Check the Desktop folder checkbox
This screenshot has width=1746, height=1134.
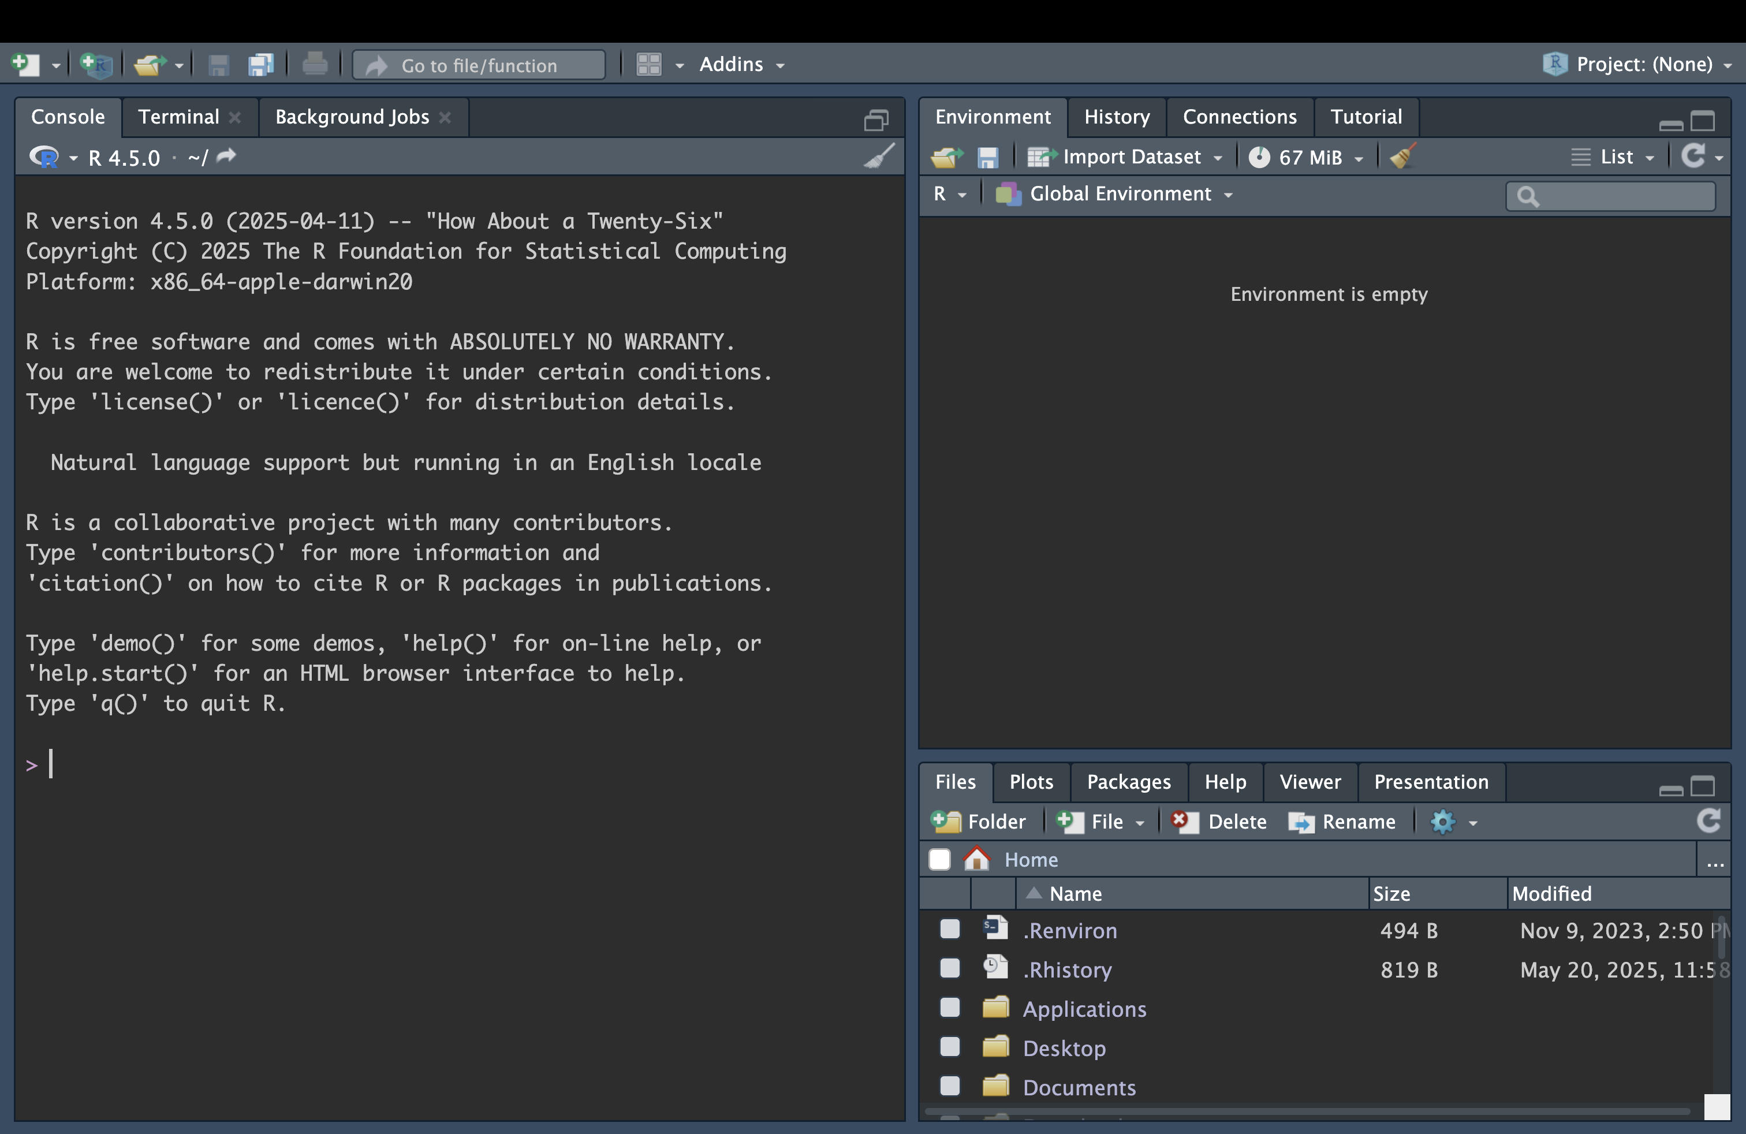pyautogui.click(x=949, y=1047)
